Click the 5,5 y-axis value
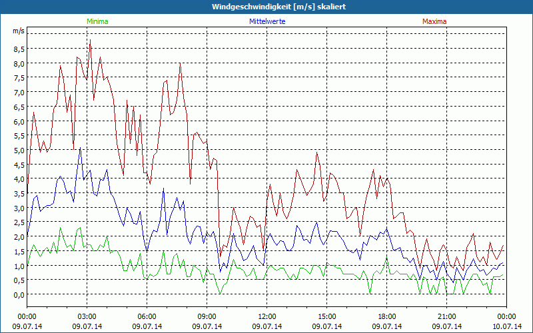The width and height of the screenshot is (533, 333). pos(19,136)
